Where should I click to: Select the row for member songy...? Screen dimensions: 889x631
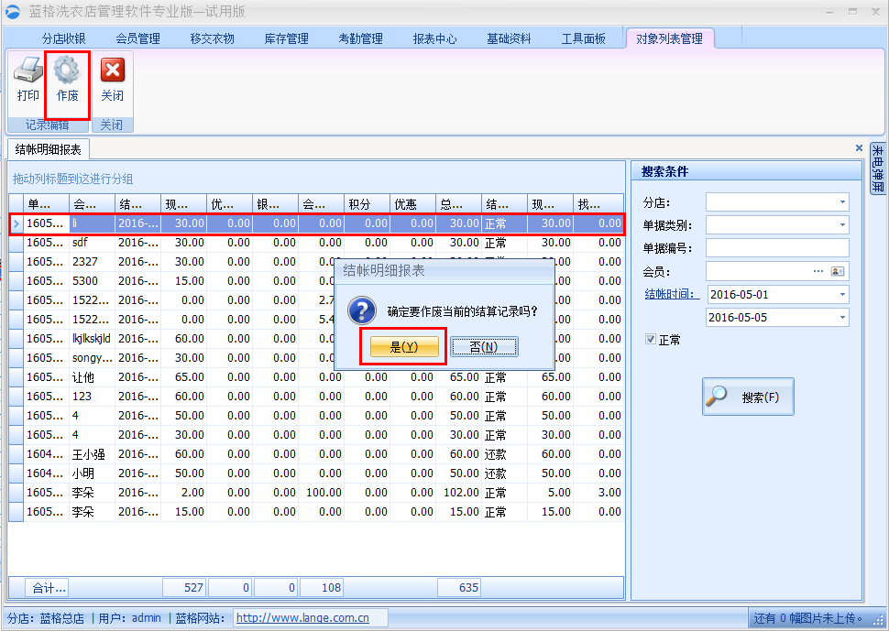click(x=316, y=358)
